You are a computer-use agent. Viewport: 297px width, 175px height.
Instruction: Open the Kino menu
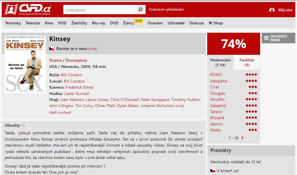tap(49, 23)
